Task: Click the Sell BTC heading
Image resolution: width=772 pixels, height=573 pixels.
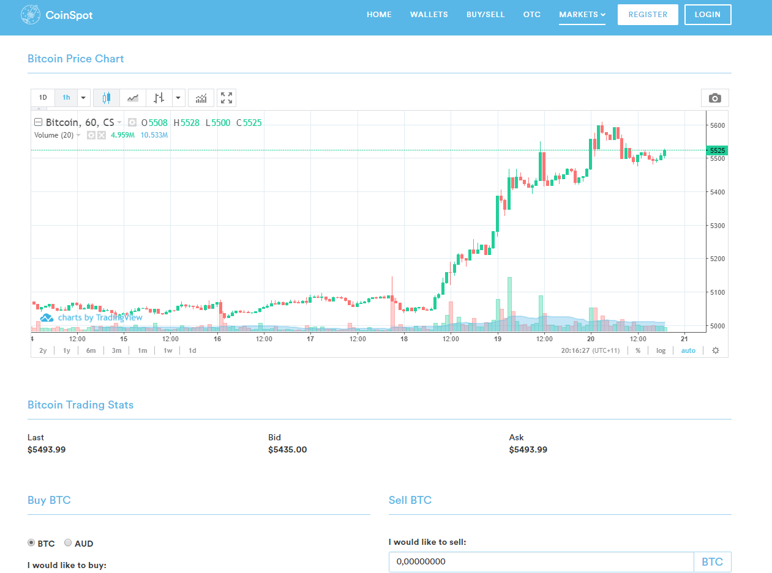Action: tap(410, 500)
